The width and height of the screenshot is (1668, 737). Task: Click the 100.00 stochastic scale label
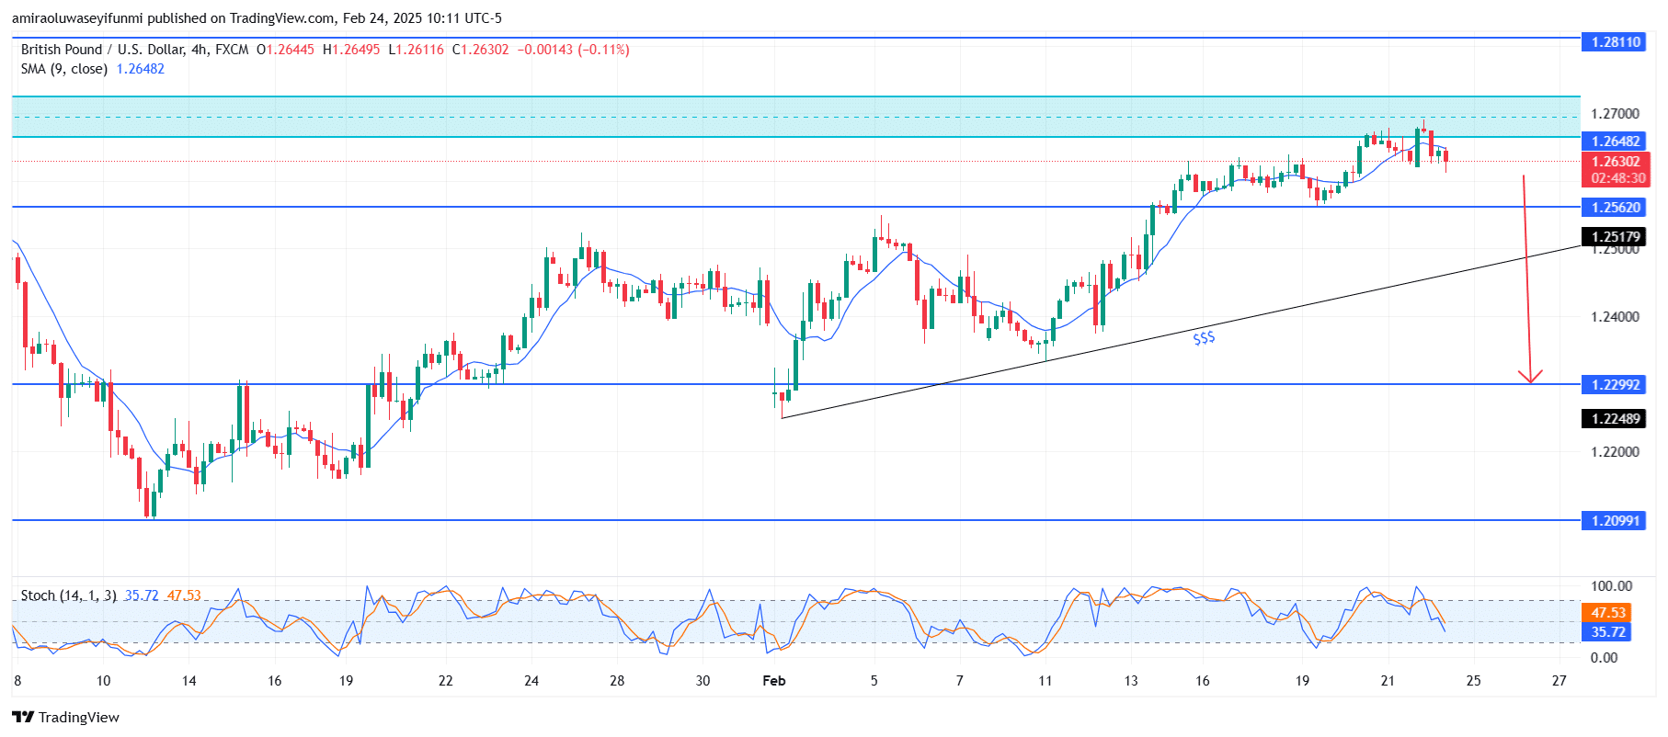coord(1611,586)
